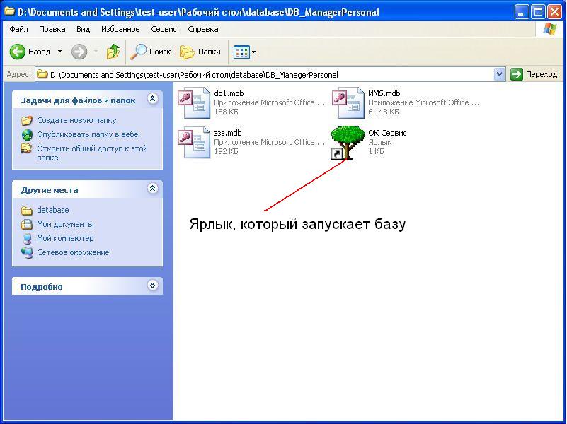The width and height of the screenshot is (567, 424).
Task: Open the Справка menu
Action: click(203, 29)
